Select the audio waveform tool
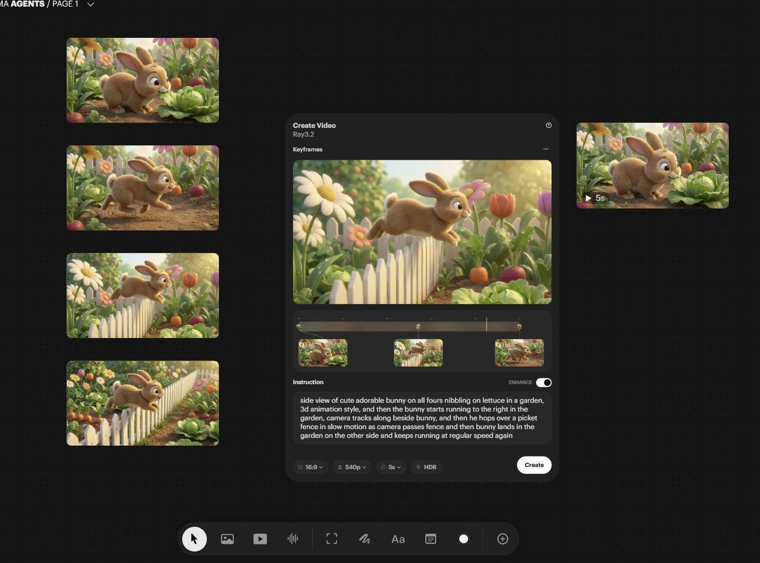760x563 pixels. click(x=293, y=539)
